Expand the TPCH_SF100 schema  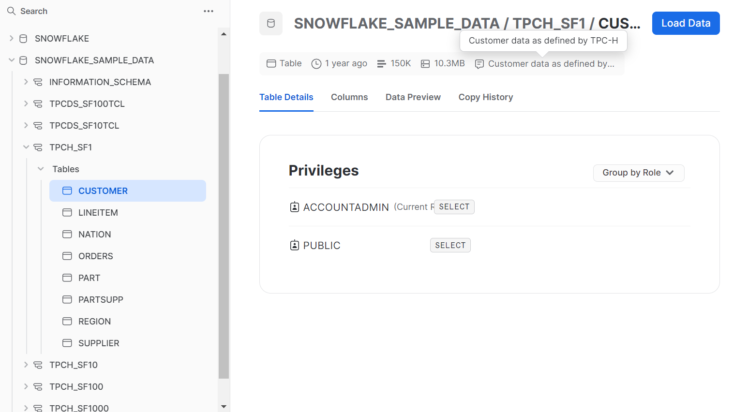click(x=26, y=386)
